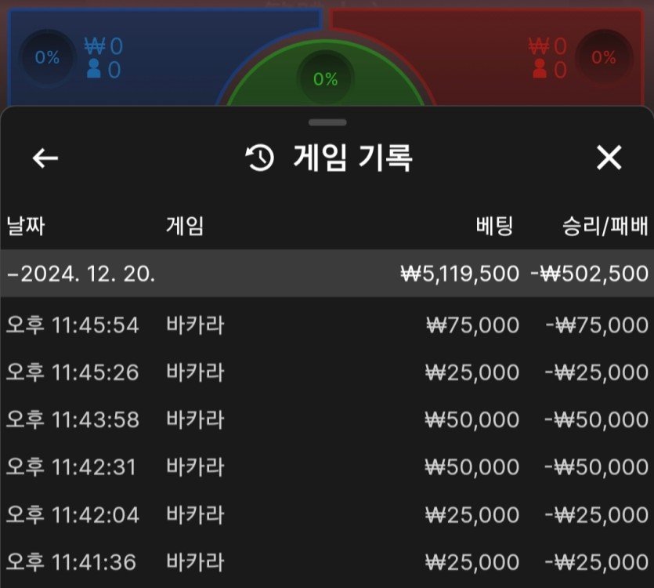Click the red player count icon
This screenshot has width=654, height=588.
pyautogui.click(x=540, y=69)
